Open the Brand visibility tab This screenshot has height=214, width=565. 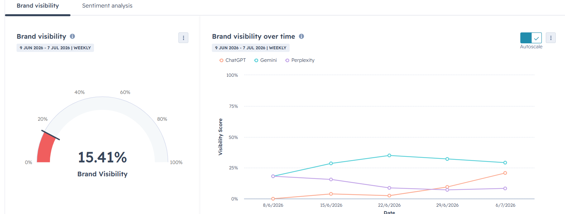(38, 6)
